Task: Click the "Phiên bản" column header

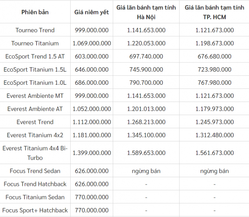Action: [x=35, y=12]
